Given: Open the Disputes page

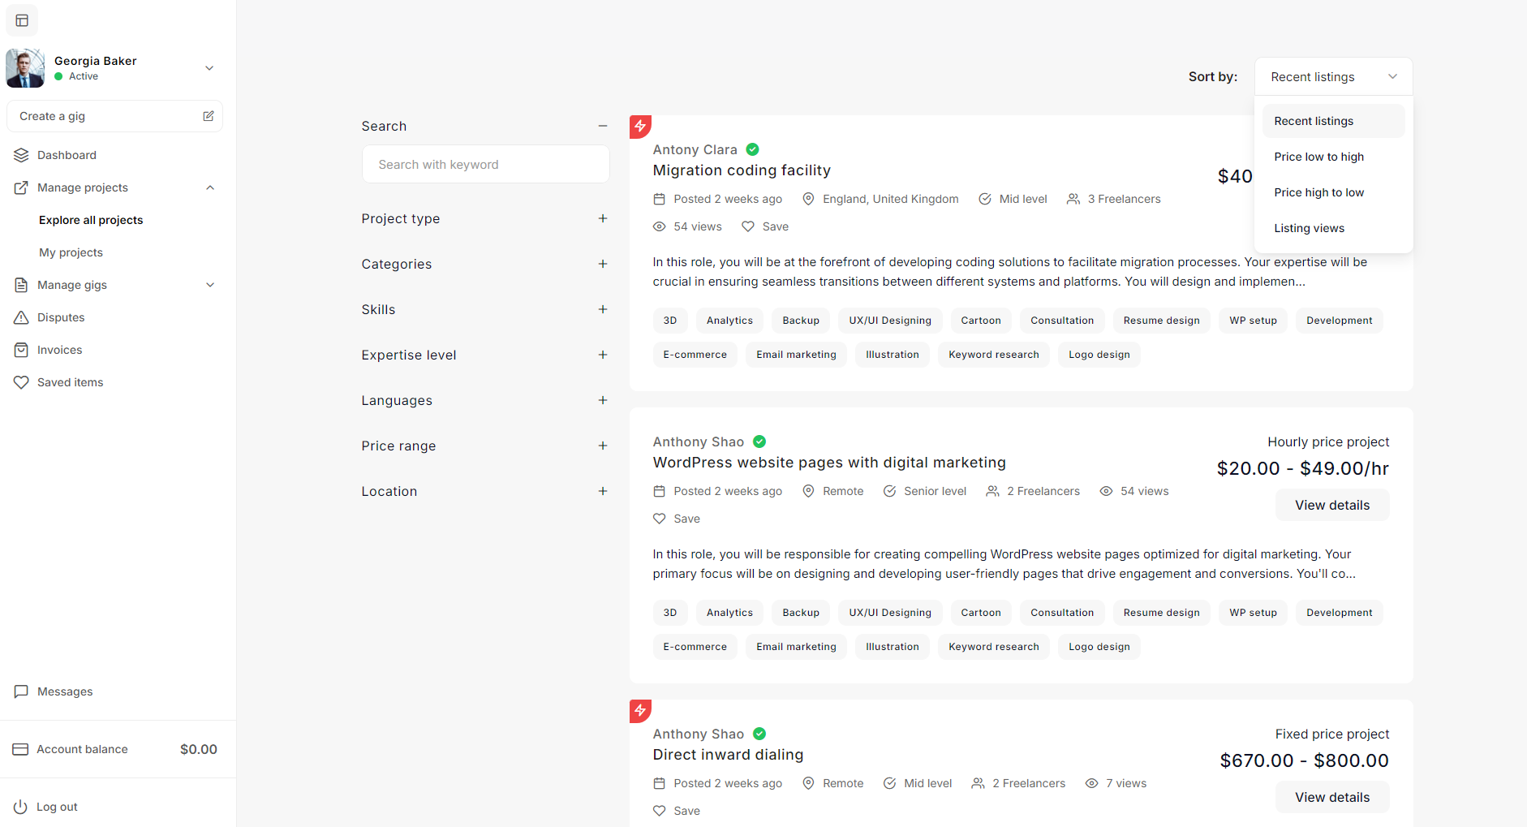Looking at the screenshot, I should pyautogui.click(x=61, y=317).
